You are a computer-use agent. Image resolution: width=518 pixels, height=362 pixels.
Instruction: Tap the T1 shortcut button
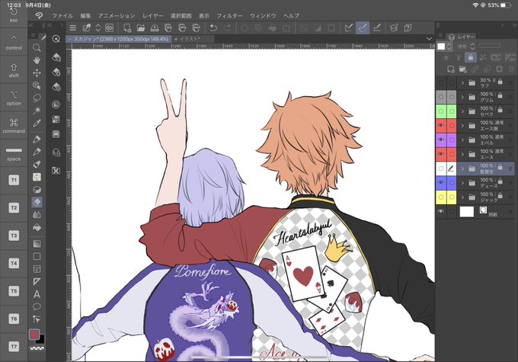(x=14, y=180)
